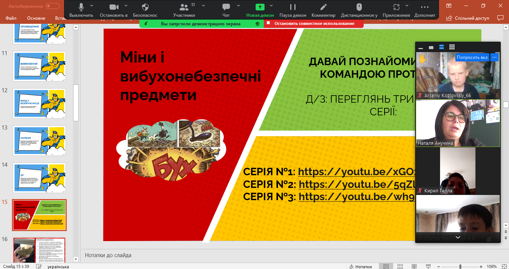Image resolution: width=509 pixels, height=269 pixels.
Task: Open the annotation (Комментир) tool
Action: pos(323,10)
